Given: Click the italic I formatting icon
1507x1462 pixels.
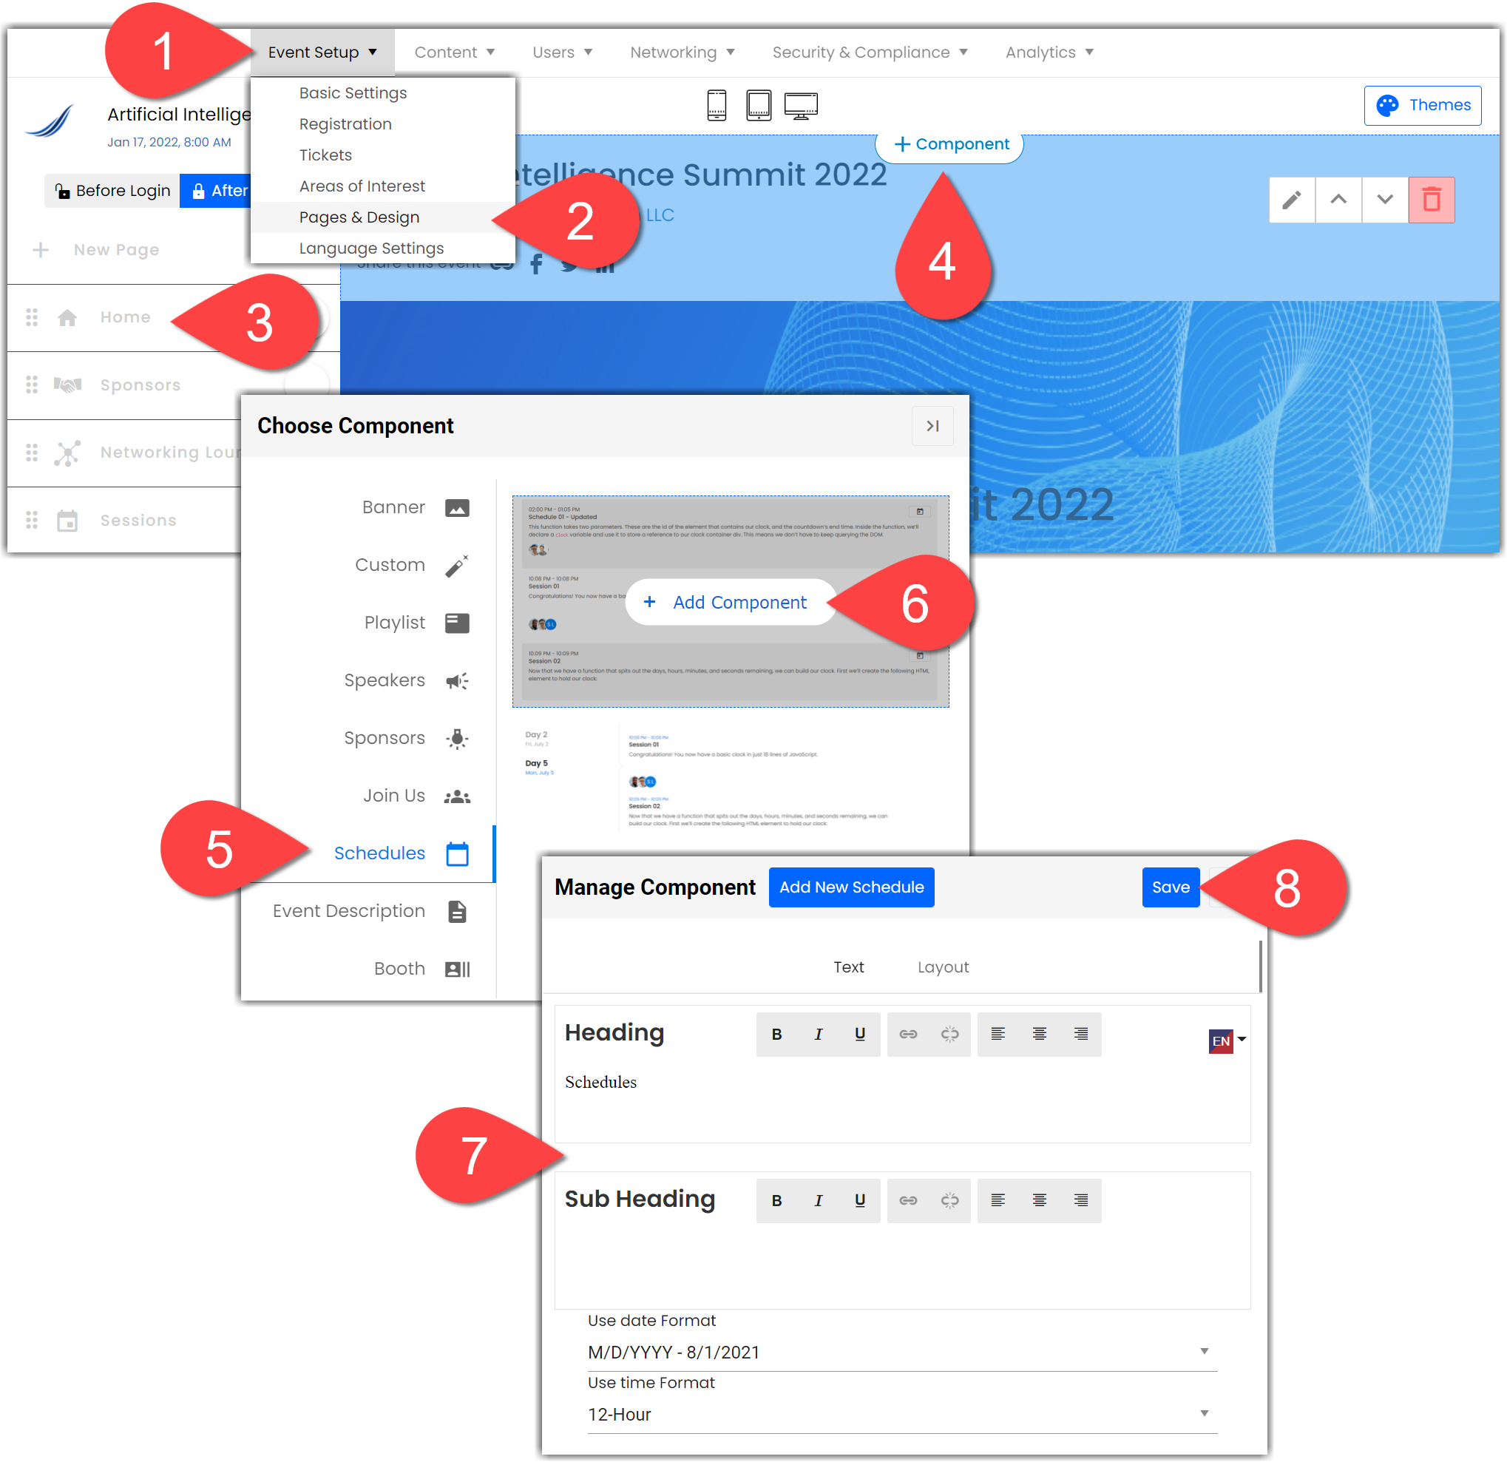Looking at the screenshot, I should (x=818, y=1032).
